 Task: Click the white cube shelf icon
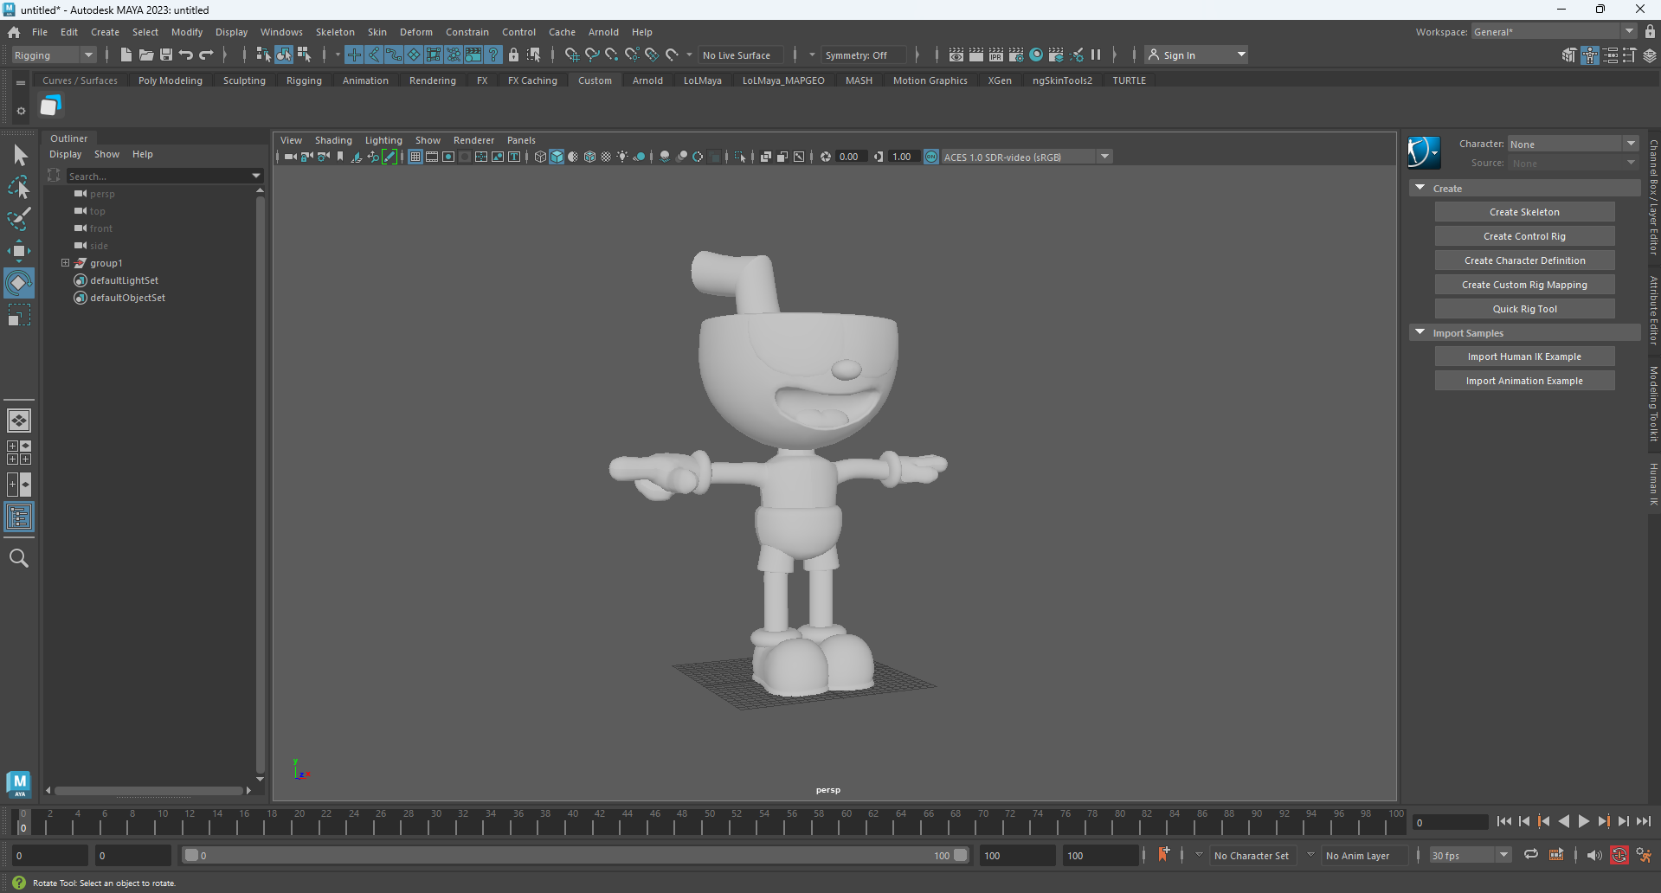[x=51, y=106]
